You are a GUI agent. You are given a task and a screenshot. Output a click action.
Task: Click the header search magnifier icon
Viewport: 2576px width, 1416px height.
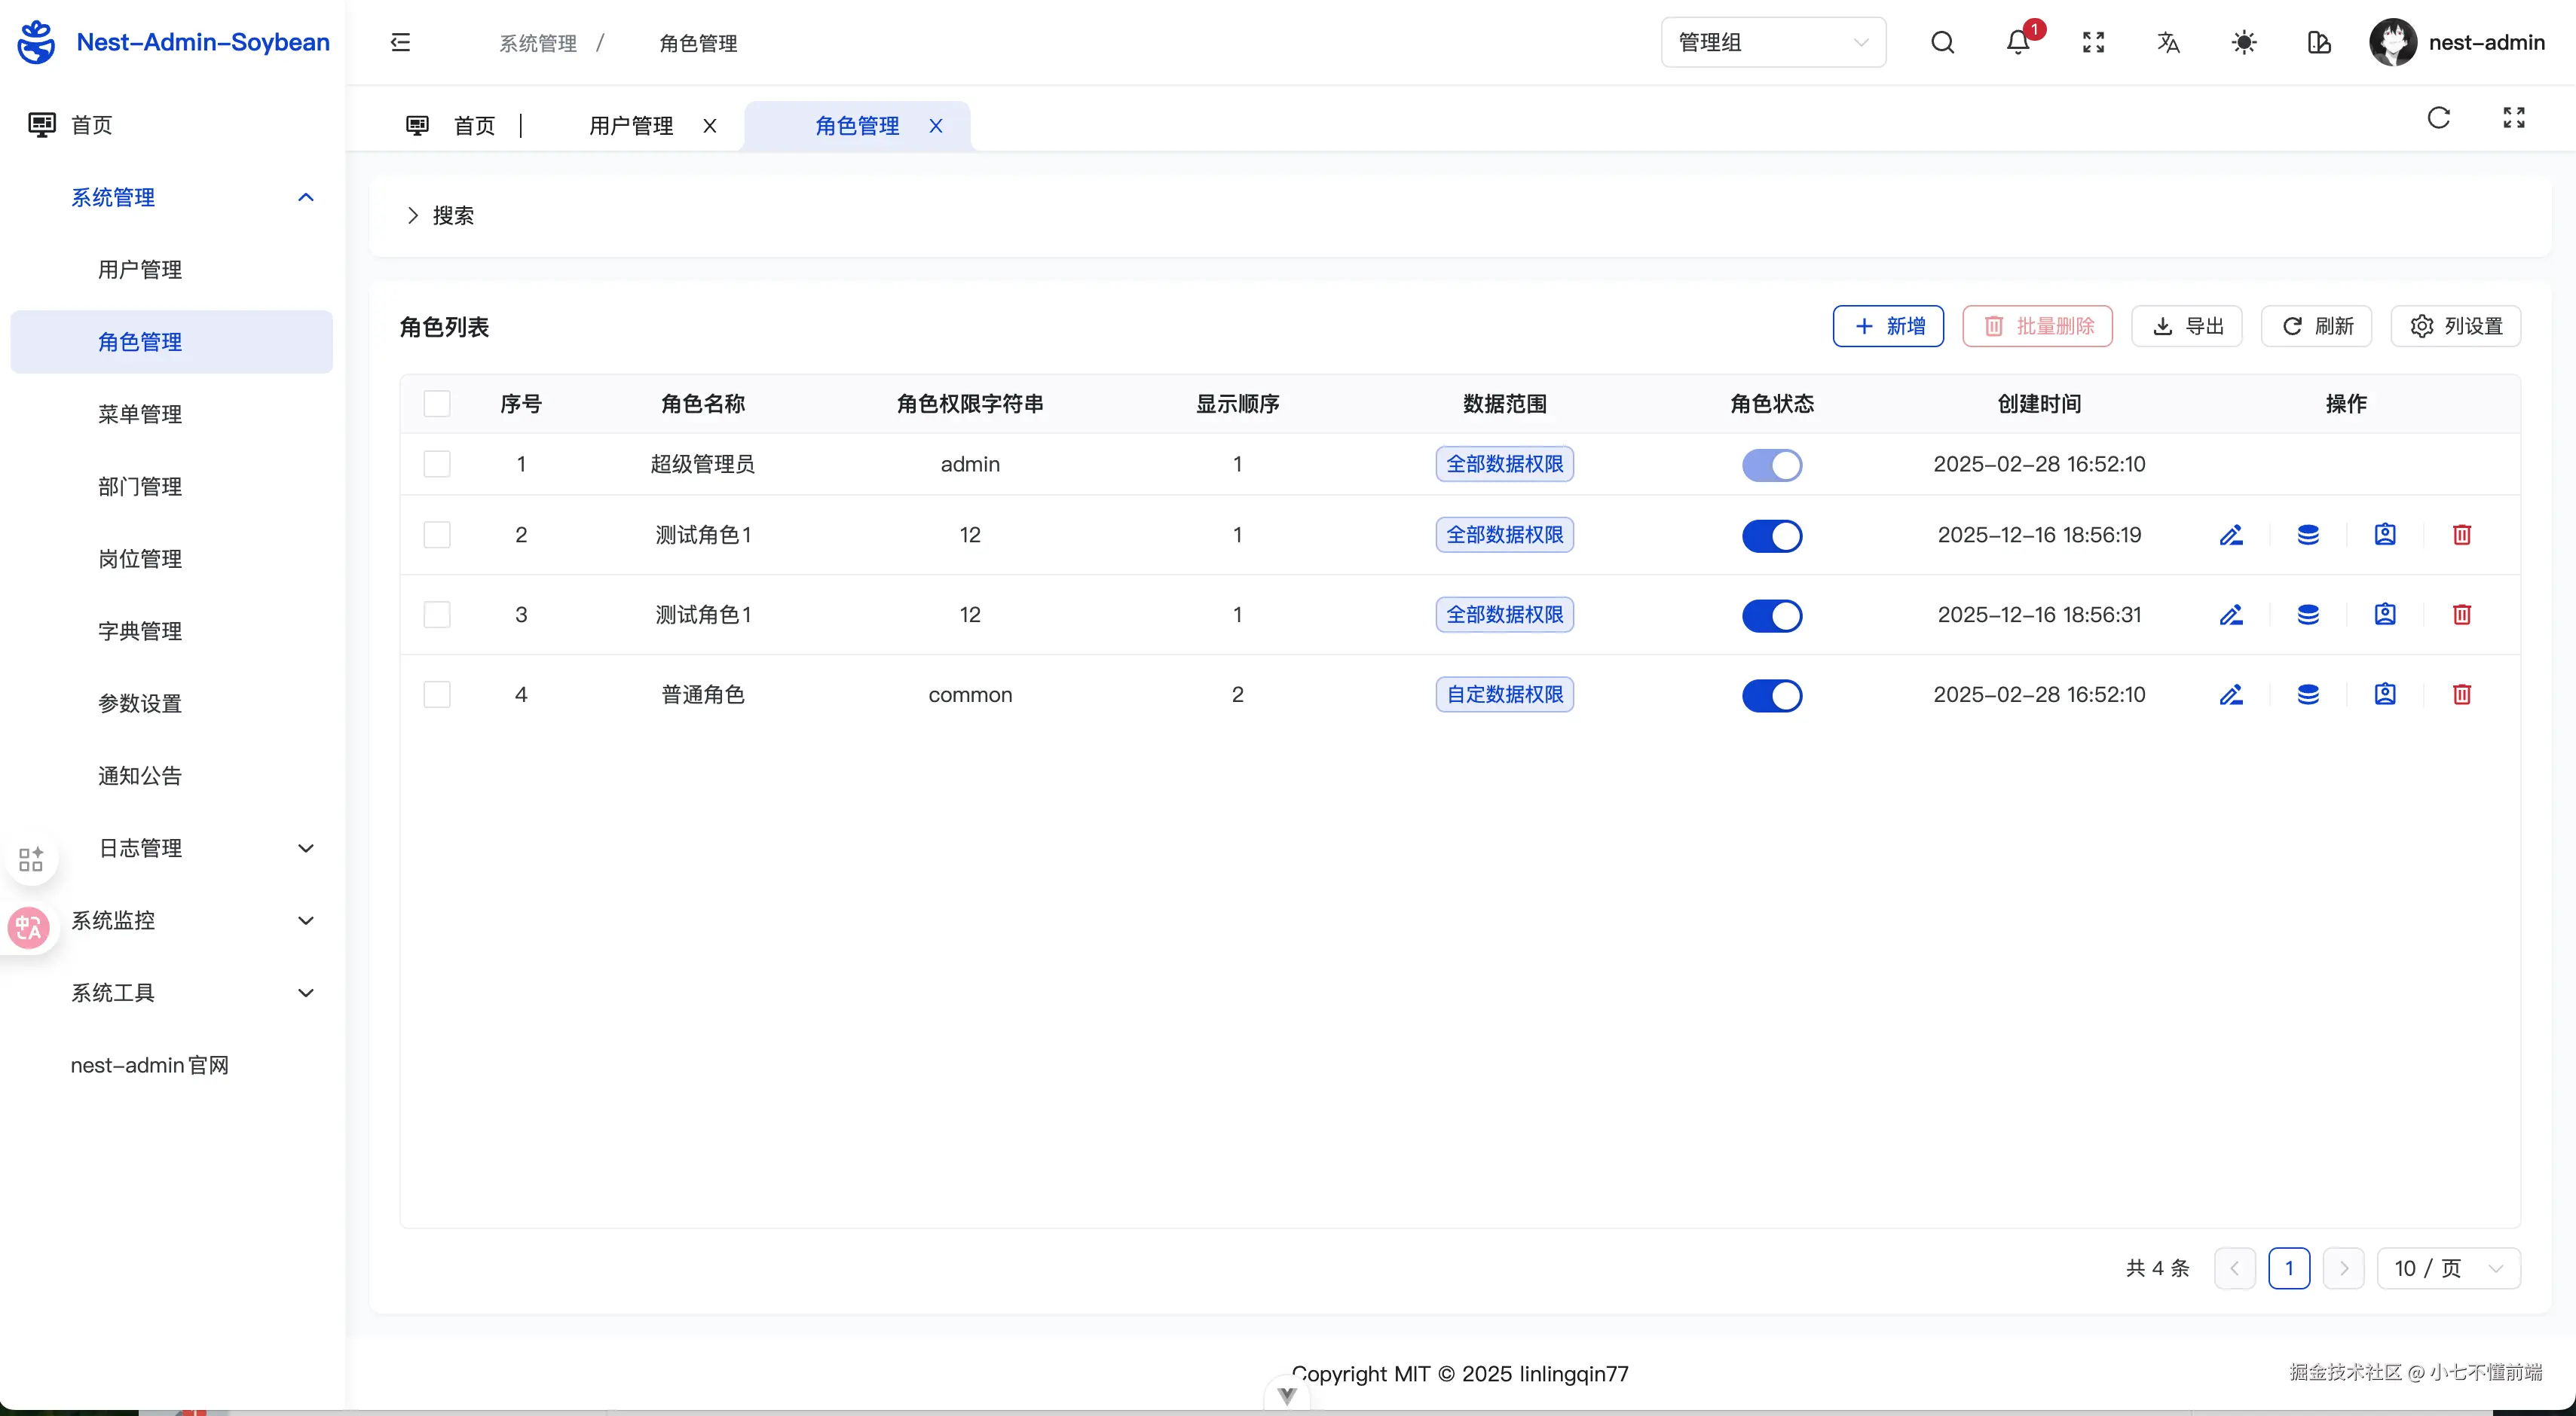(1942, 42)
